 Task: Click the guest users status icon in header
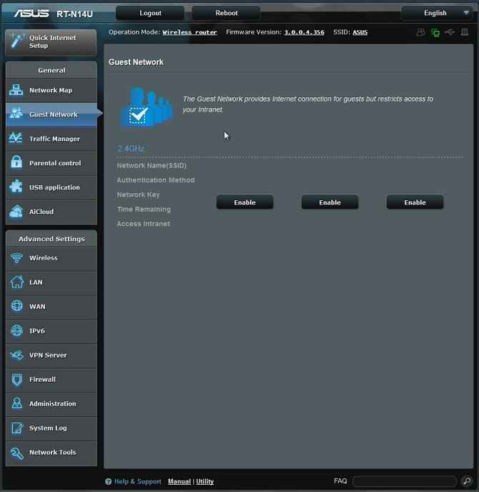tap(420, 32)
